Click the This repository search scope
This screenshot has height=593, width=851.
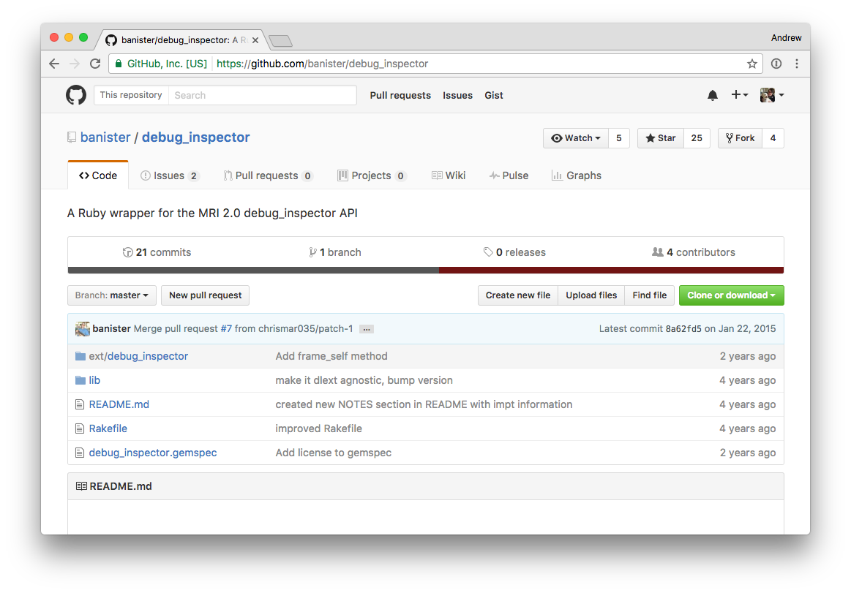tap(131, 95)
